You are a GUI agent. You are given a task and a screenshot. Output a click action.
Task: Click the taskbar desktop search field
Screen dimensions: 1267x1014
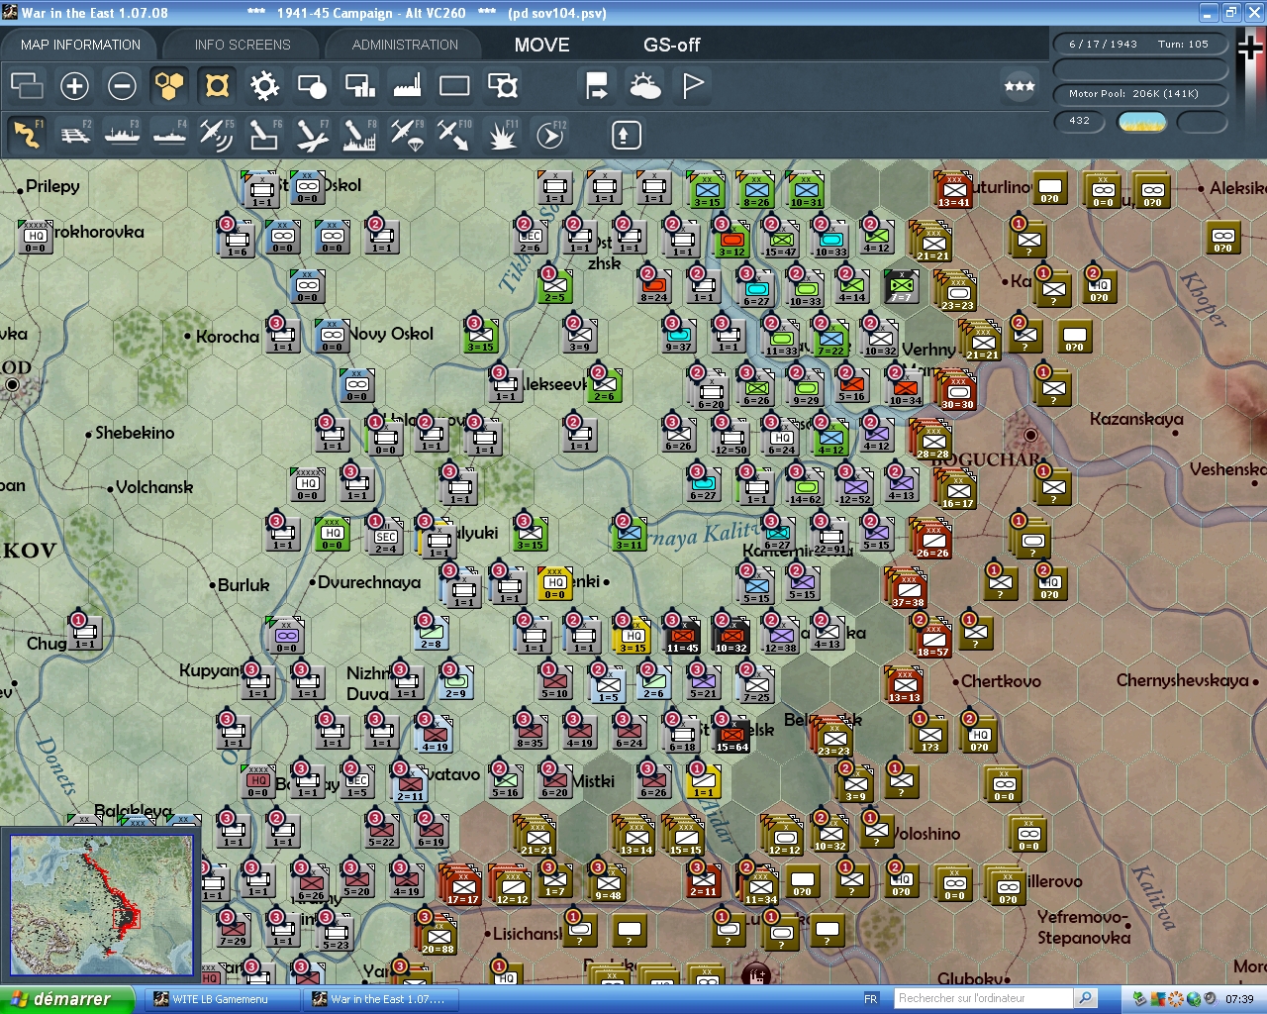coord(984,998)
